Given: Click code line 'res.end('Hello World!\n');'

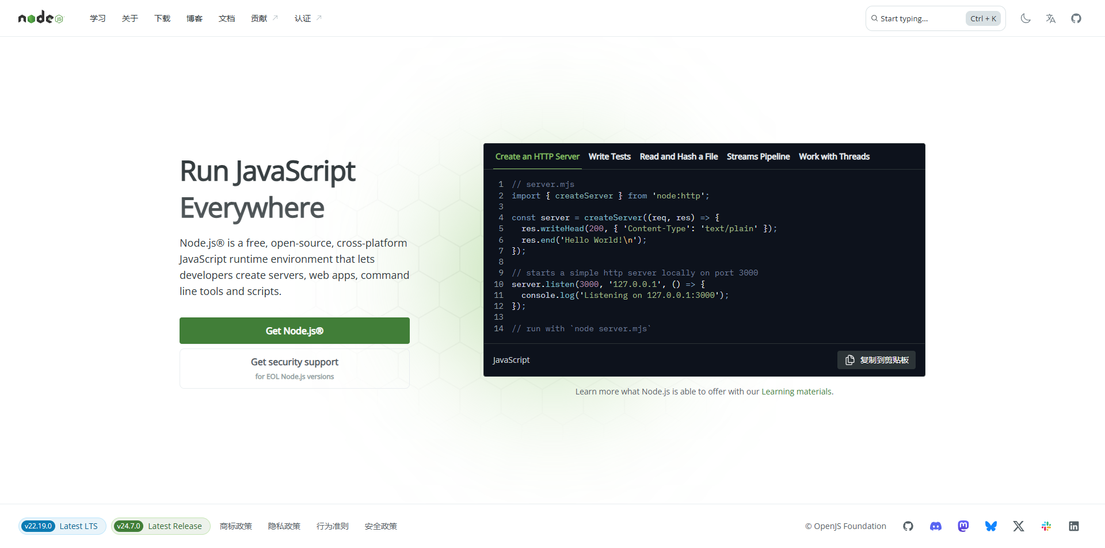Looking at the screenshot, I should (584, 240).
